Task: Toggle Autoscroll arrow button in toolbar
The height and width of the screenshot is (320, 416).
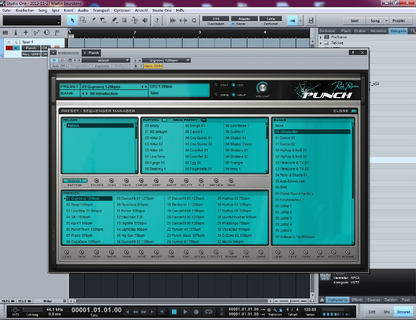Action: coord(292,21)
